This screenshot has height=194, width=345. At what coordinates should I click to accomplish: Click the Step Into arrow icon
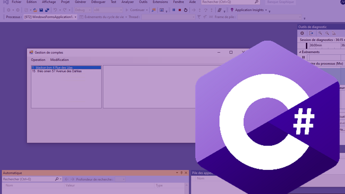(x=200, y=10)
